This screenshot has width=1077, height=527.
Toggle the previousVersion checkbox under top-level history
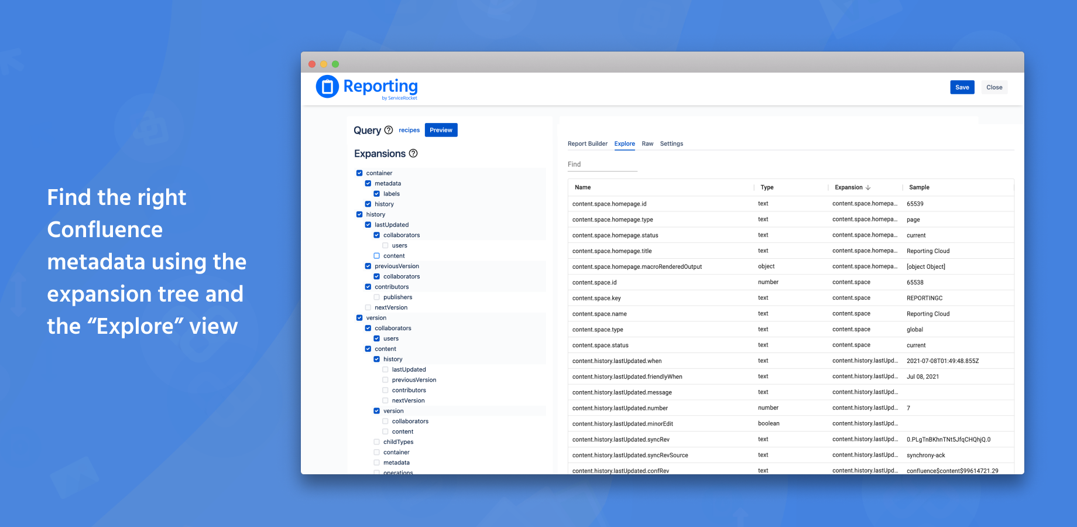click(368, 266)
